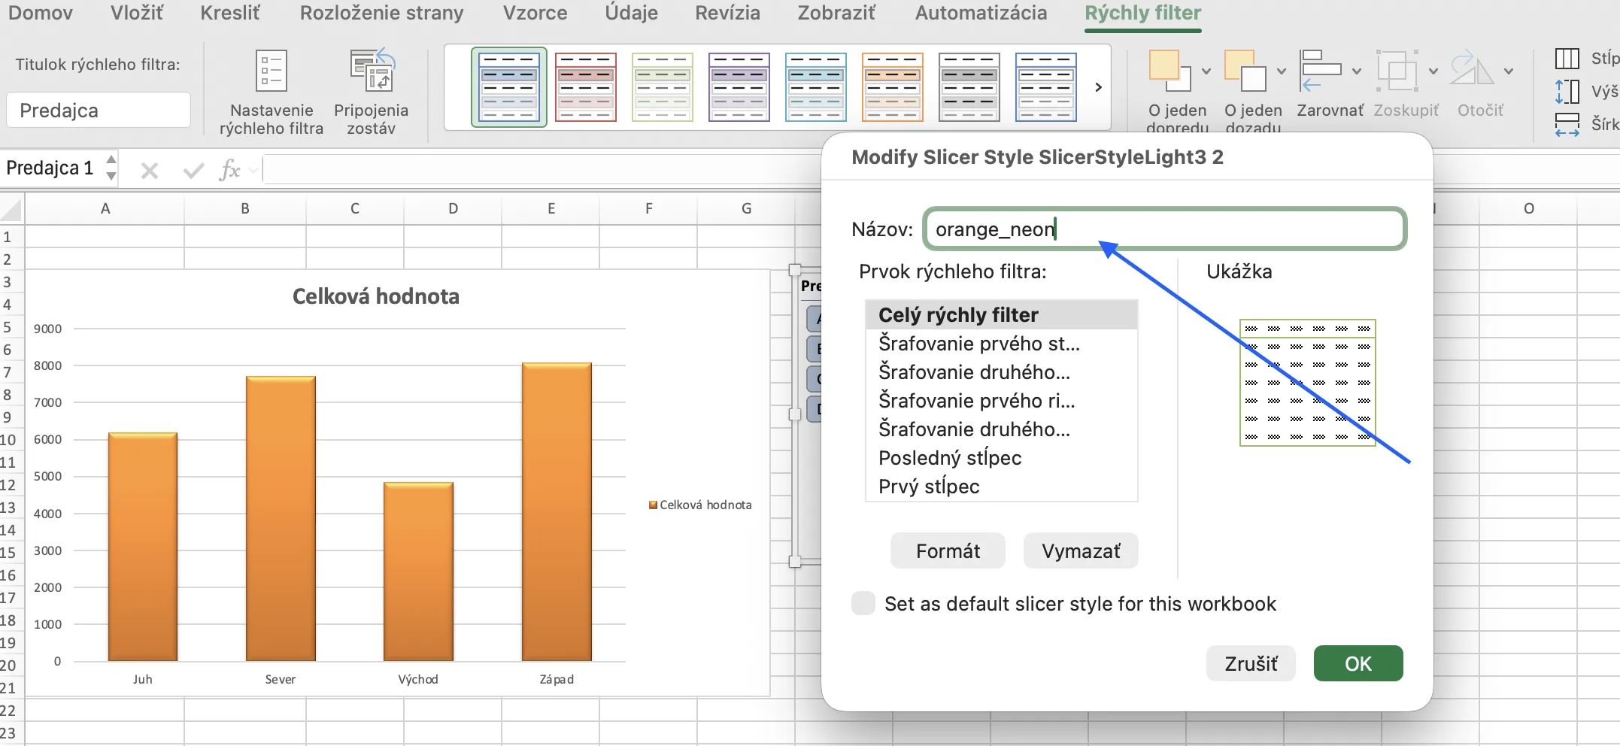Toggle Set as default slicer style checkbox
This screenshot has width=1620, height=746.
pyautogui.click(x=863, y=603)
